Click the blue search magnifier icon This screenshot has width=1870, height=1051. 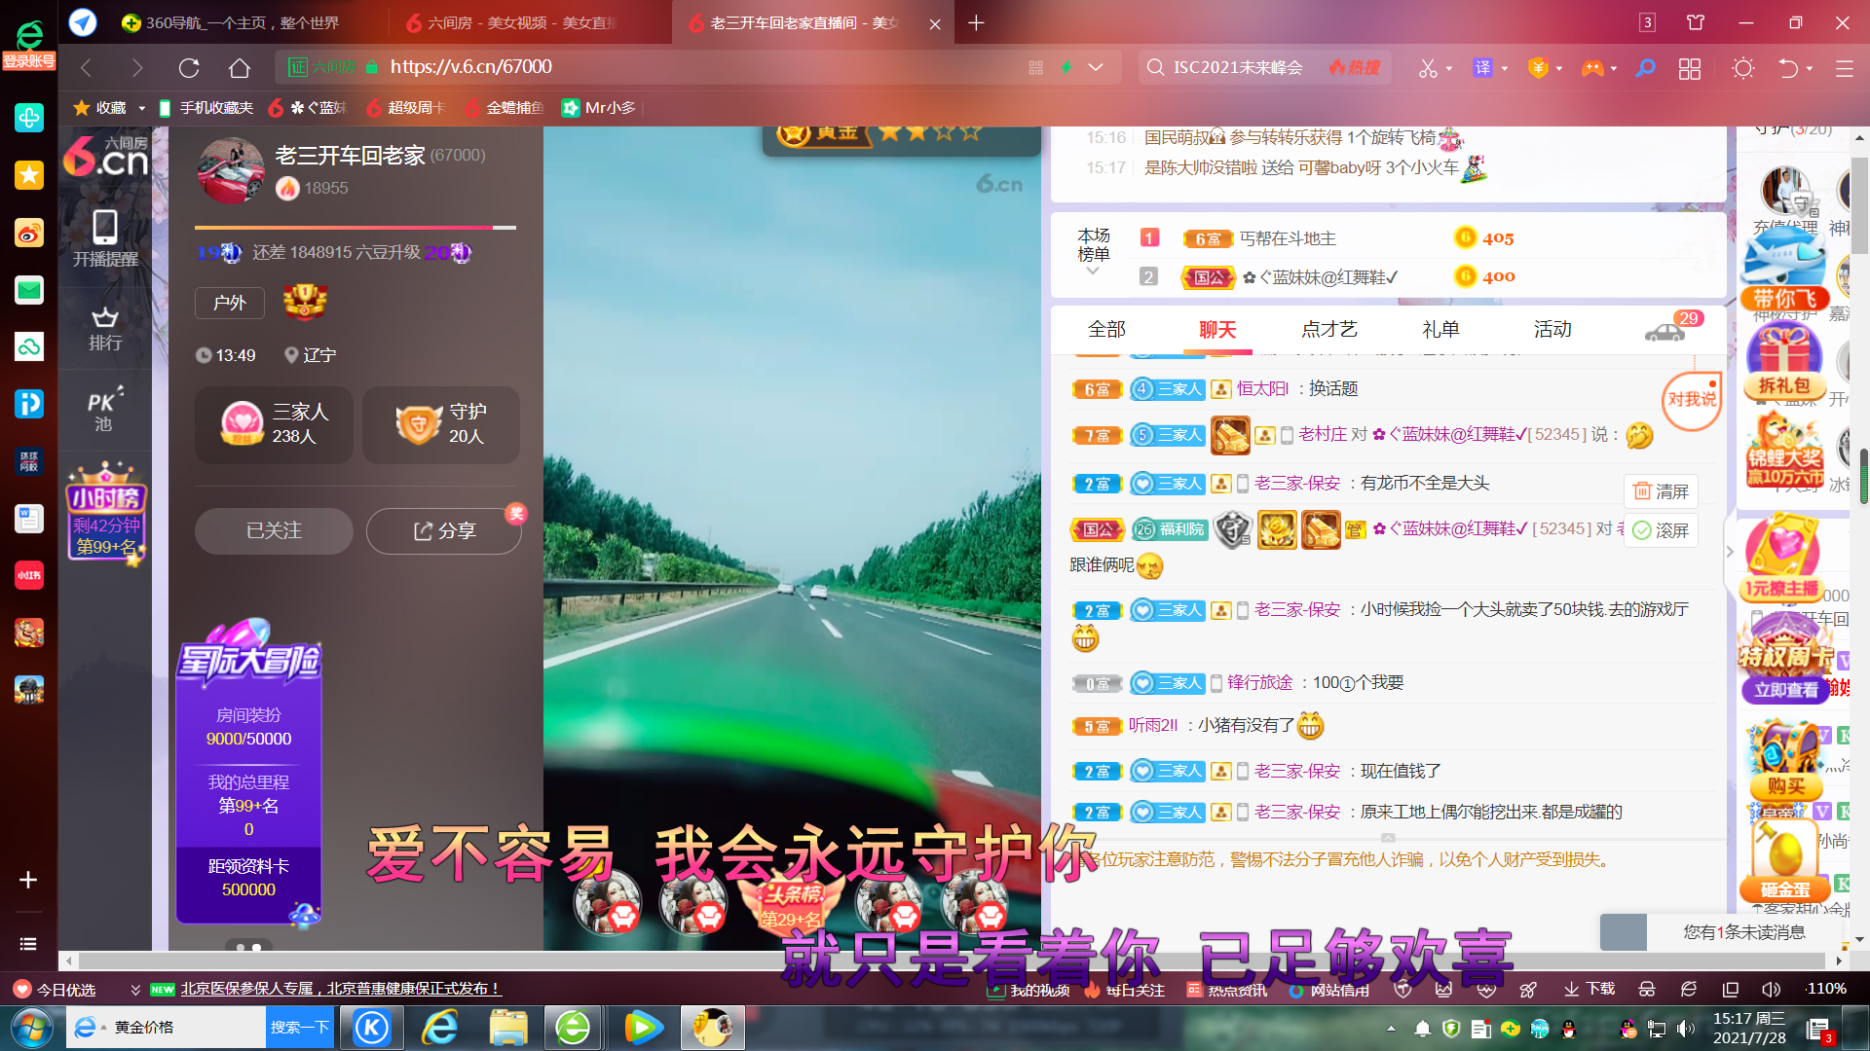click(1646, 68)
